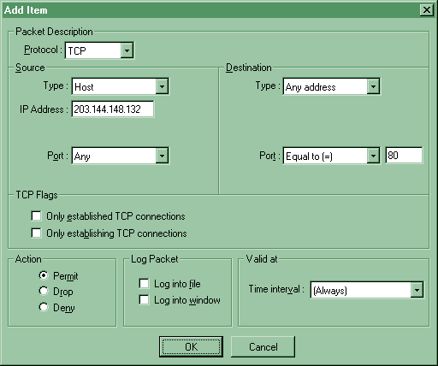Select the Permit action radio button
Viewport: 438px width, 366px height.
(44, 275)
